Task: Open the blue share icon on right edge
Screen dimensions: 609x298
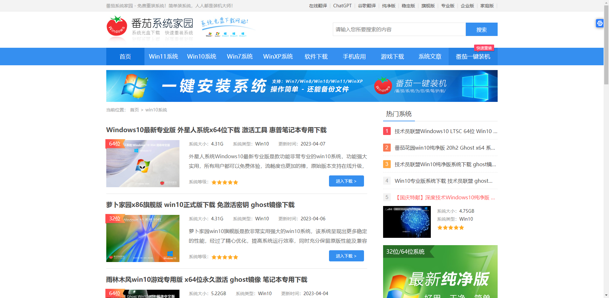Action: point(599,23)
